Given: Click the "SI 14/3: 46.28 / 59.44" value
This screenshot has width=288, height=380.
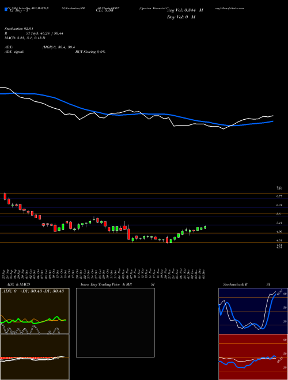Looking at the screenshot, I should tap(45, 33).
